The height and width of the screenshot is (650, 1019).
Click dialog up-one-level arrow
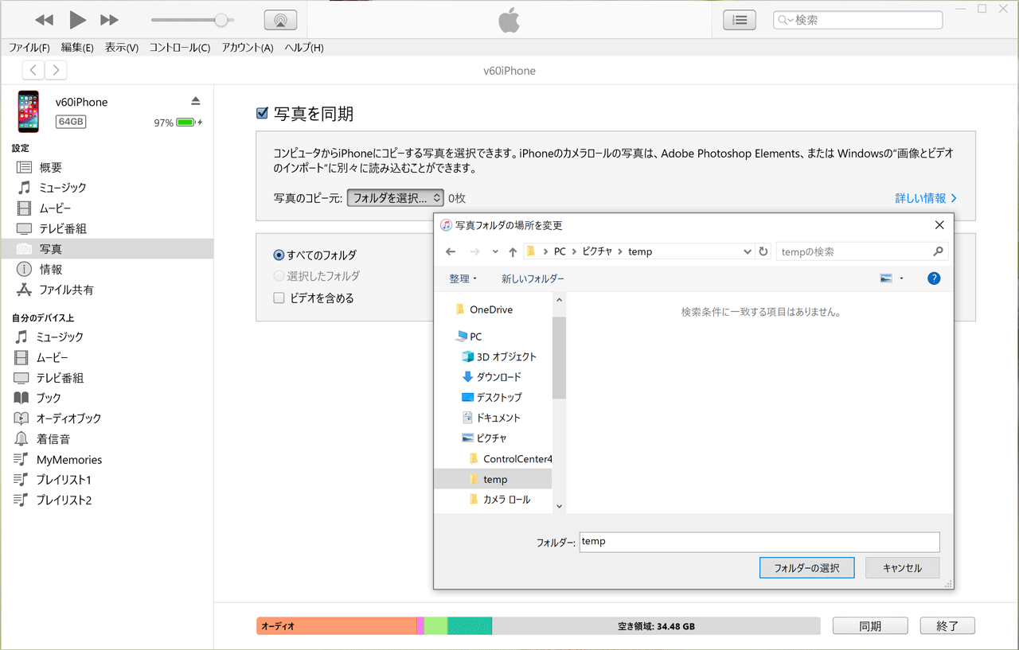513,251
